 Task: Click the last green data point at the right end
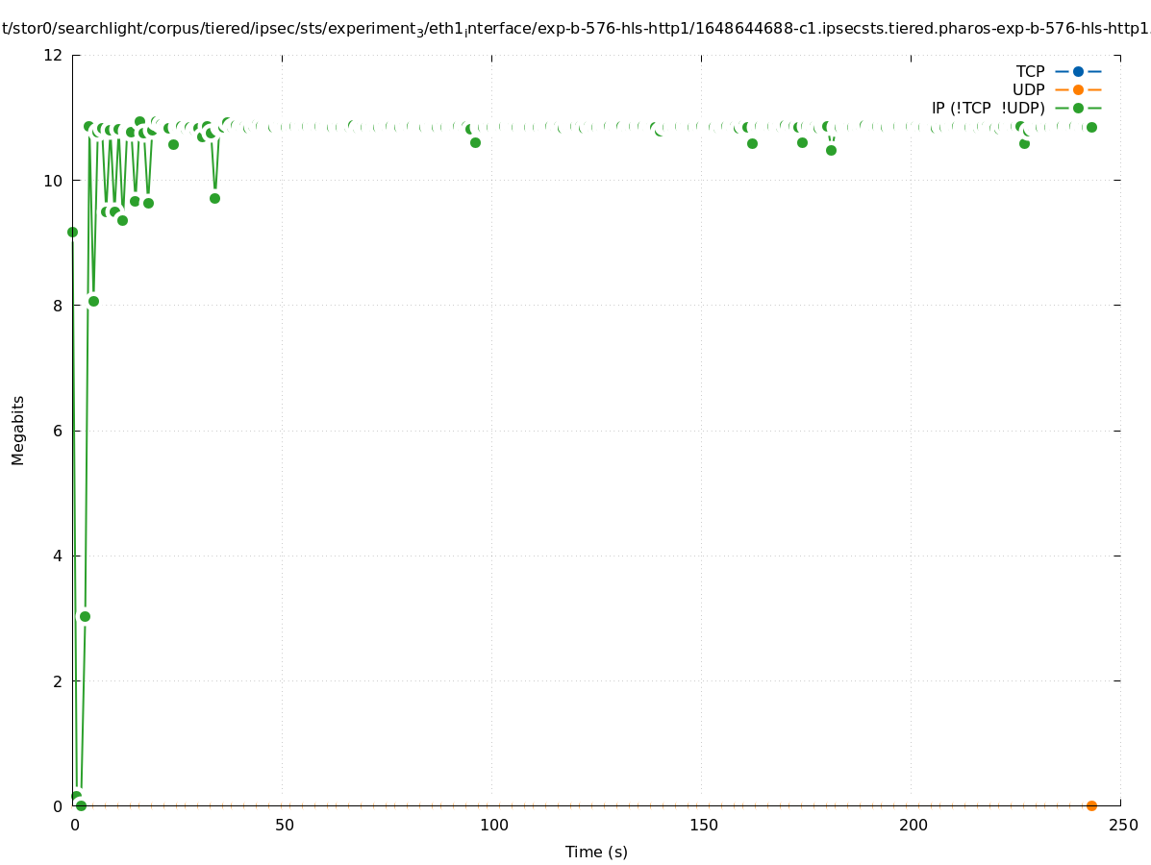click(x=1091, y=127)
